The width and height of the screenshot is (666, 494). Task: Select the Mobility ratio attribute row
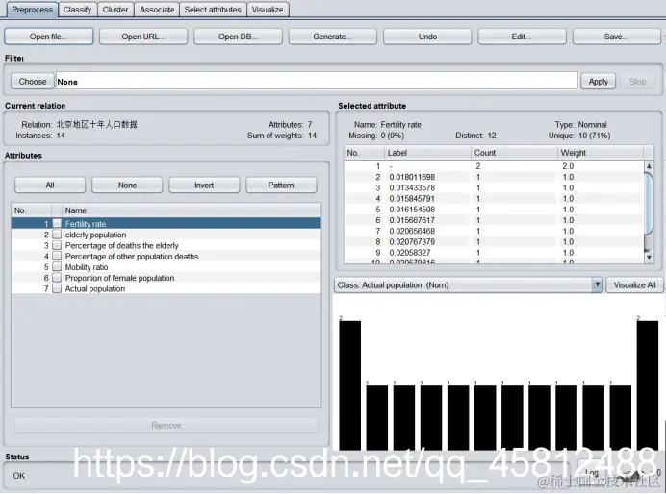pyautogui.click(x=166, y=267)
